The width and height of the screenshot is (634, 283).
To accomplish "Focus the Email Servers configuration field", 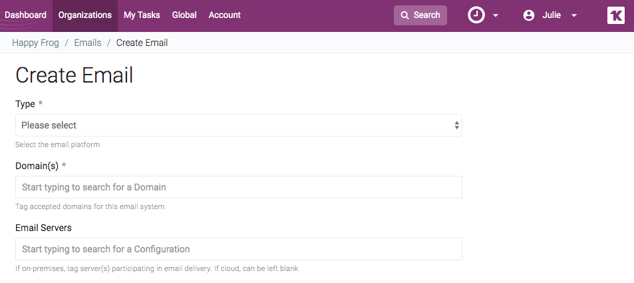I will click(x=239, y=249).
